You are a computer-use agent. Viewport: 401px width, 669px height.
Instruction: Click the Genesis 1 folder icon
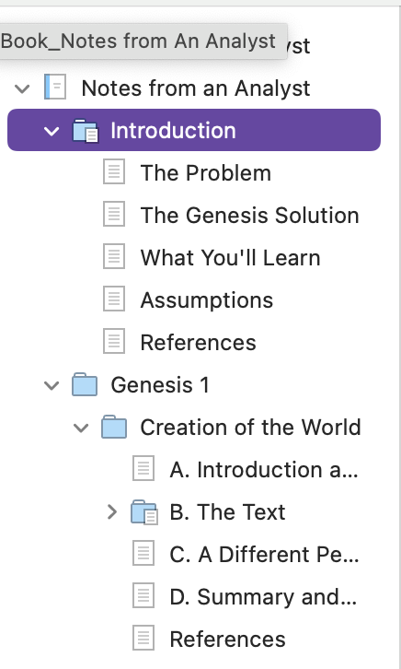coord(85,384)
